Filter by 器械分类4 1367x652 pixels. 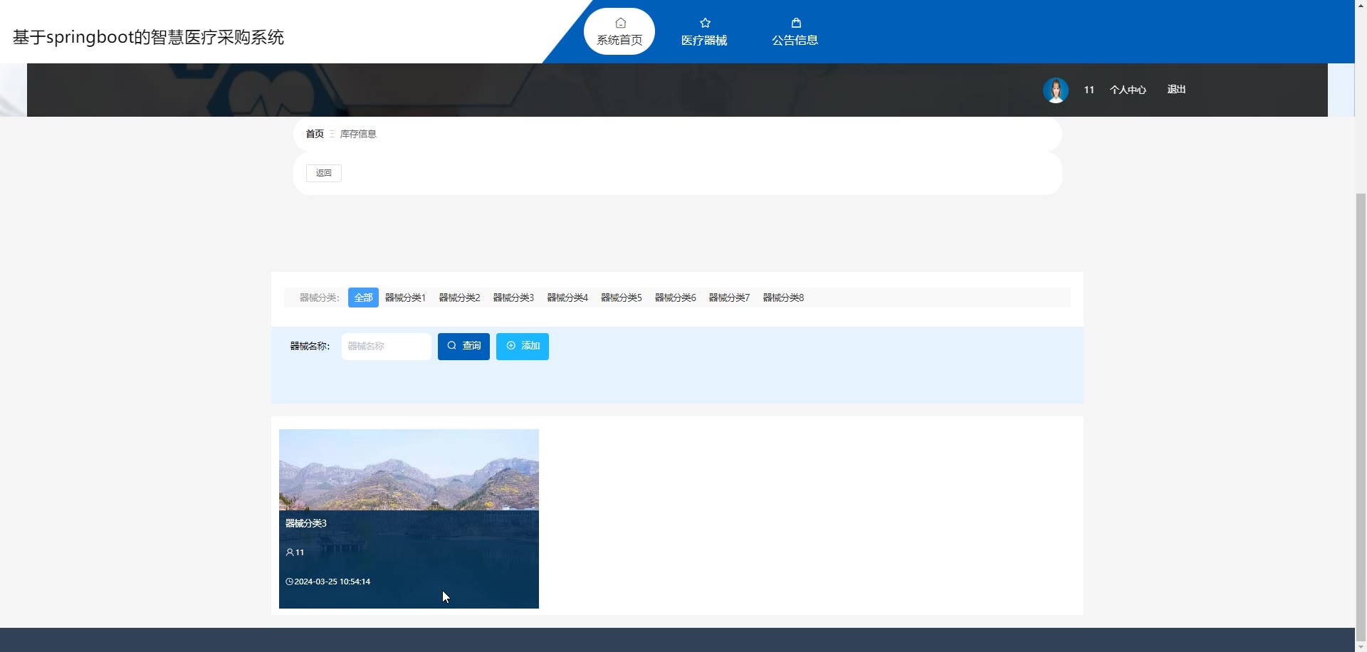coord(567,298)
